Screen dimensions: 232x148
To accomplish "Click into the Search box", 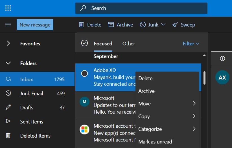I will [141, 8].
